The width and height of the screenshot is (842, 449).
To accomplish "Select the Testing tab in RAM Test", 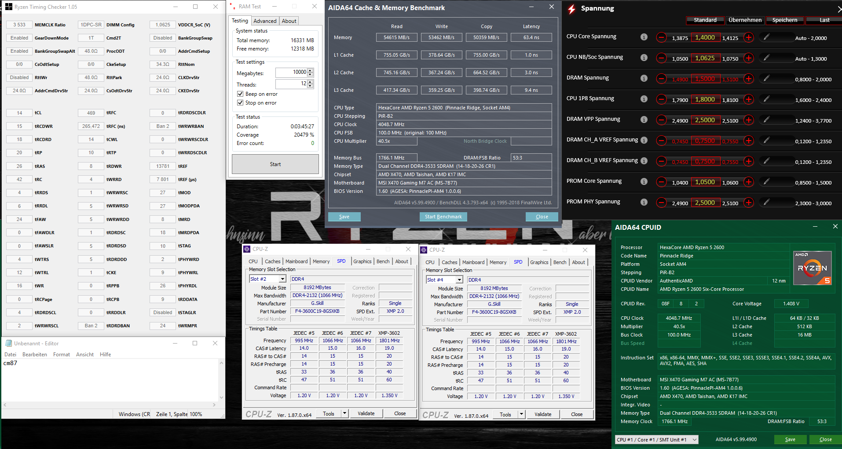I will [x=240, y=21].
